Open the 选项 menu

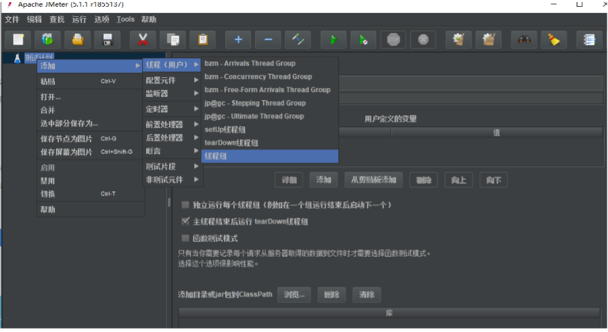click(x=101, y=20)
